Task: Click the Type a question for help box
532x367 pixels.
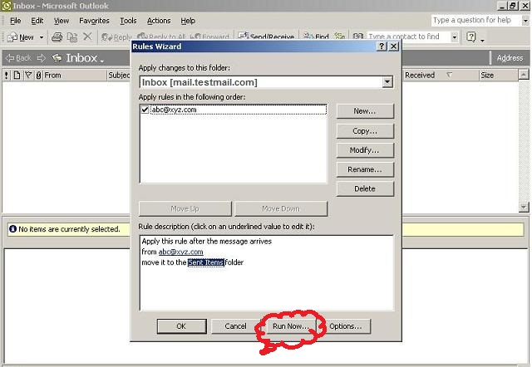Action: pyautogui.click(x=475, y=20)
